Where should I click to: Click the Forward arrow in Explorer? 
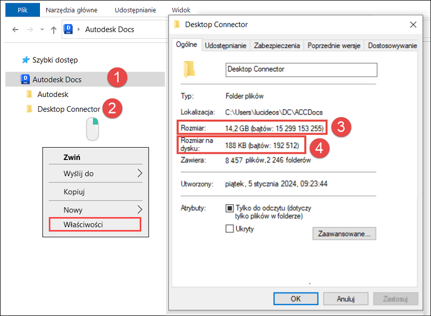[30, 30]
